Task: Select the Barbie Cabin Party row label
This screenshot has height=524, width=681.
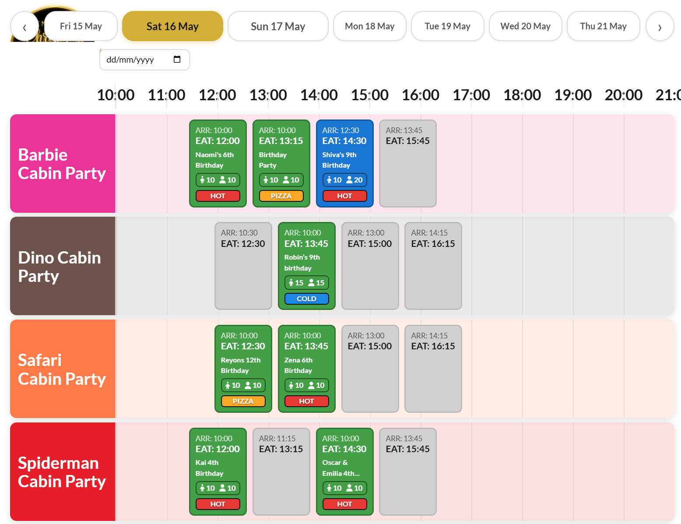Action: 63,164
